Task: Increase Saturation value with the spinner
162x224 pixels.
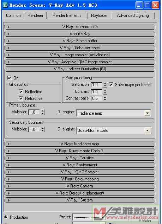Action: tap(105, 83)
